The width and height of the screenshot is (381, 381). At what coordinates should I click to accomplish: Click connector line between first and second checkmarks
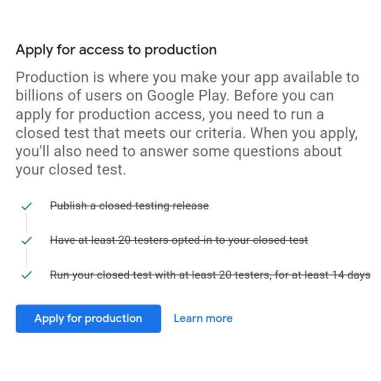[x=26, y=224]
